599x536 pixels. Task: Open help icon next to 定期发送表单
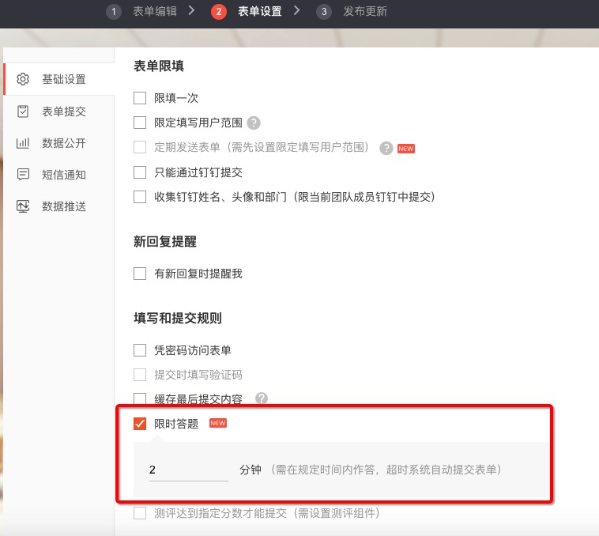(386, 149)
